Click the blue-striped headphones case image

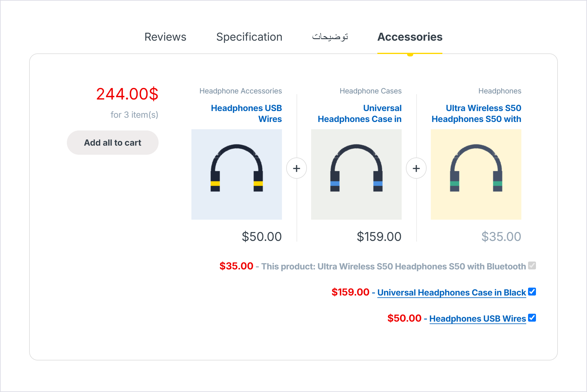point(356,174)
